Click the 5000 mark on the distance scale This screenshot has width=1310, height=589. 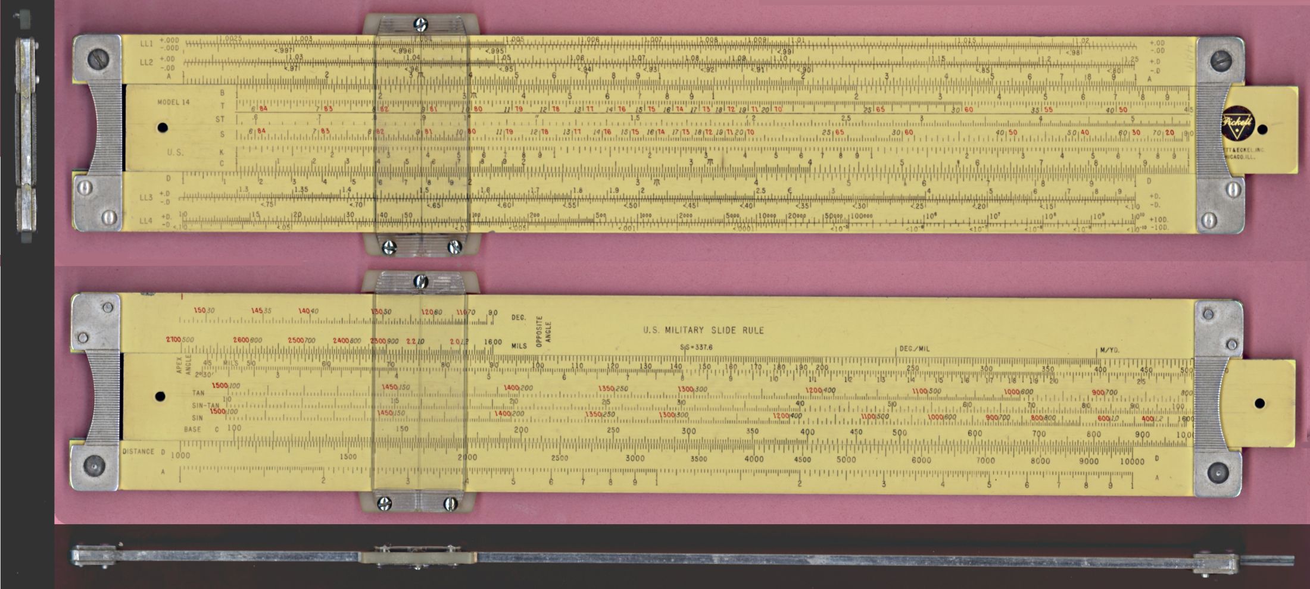[846, 460]
